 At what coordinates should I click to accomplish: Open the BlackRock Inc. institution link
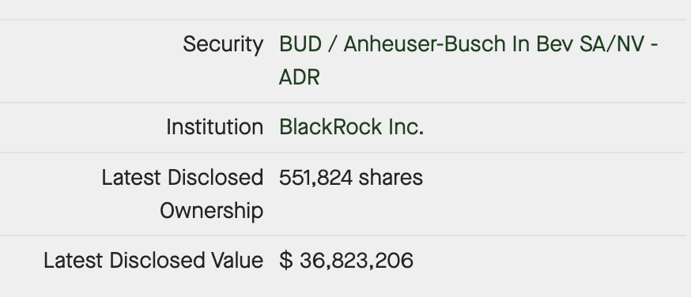click(351, 127)
